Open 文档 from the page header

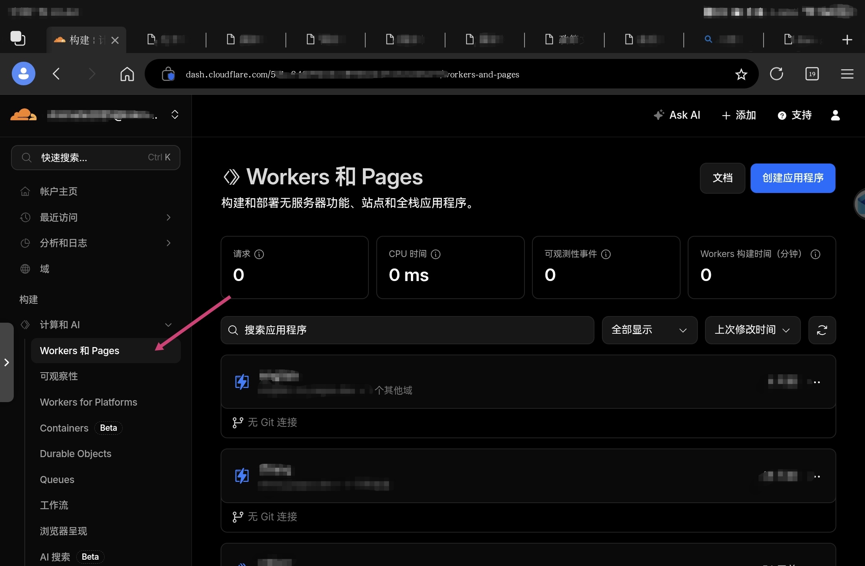pos(722,178)
